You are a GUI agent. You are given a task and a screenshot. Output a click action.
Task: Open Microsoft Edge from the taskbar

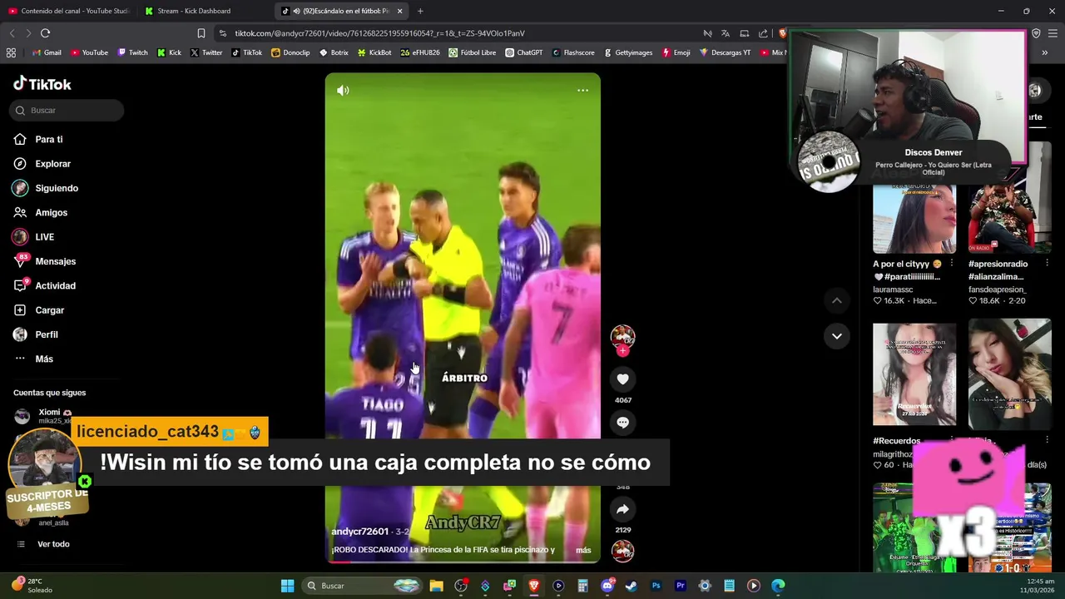(x=778, y=586)
